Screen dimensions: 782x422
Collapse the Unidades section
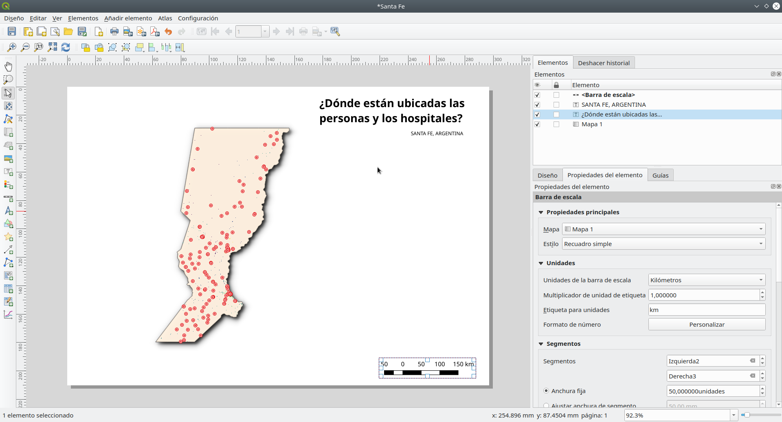[541, 263]
